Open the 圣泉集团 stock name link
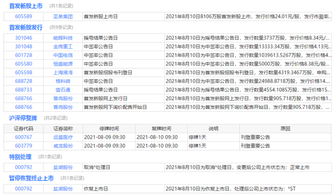Image resolution: width=335 pixels, height=194 pixels. click(63, 16)
